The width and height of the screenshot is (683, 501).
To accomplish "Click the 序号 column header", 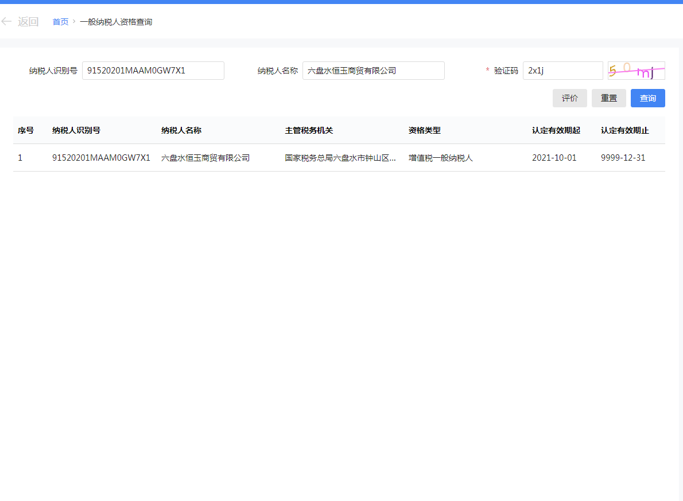I will (26, 130).
